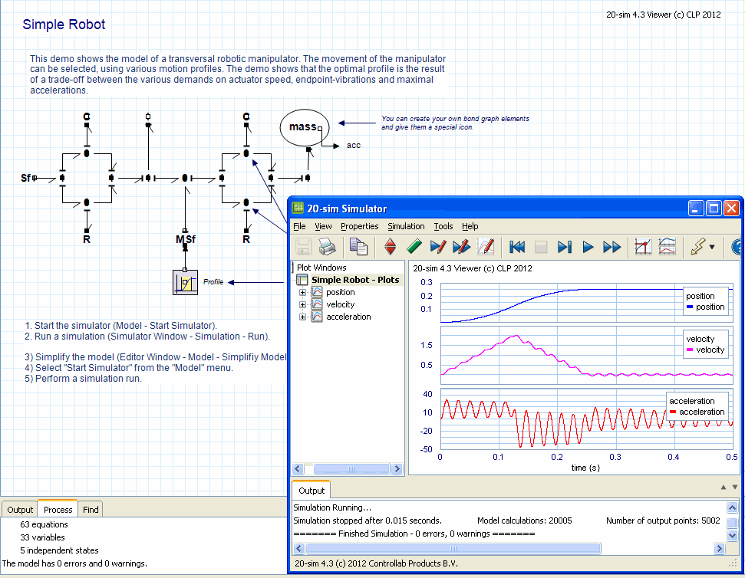Open the View menu in Simulator
This screenshot has width=745, height=578.
[x=323, y=226]
